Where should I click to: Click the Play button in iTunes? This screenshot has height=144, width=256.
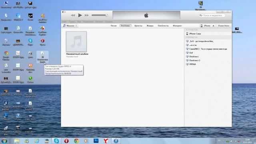click(80, 15)
